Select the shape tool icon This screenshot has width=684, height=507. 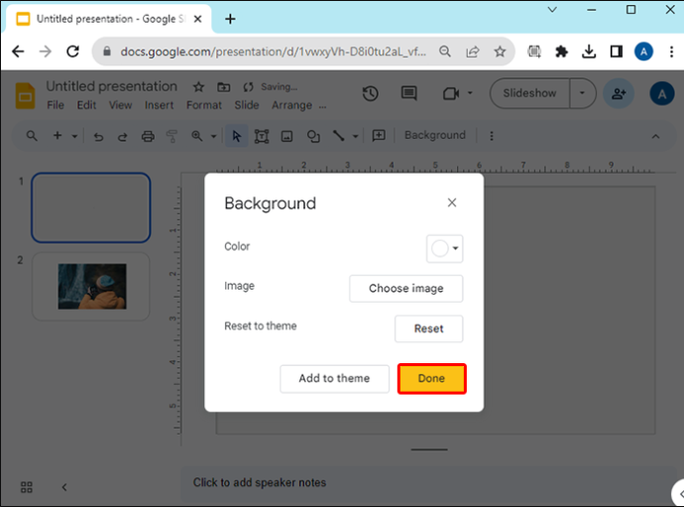(313, 136)
